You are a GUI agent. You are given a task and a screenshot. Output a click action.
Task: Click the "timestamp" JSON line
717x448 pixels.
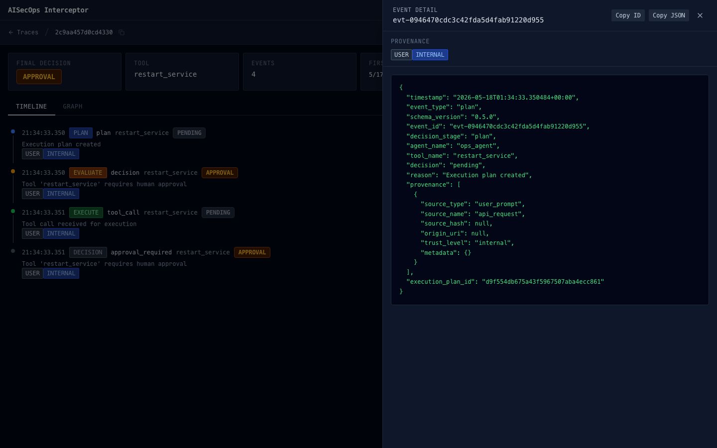[x=492, y=98]
